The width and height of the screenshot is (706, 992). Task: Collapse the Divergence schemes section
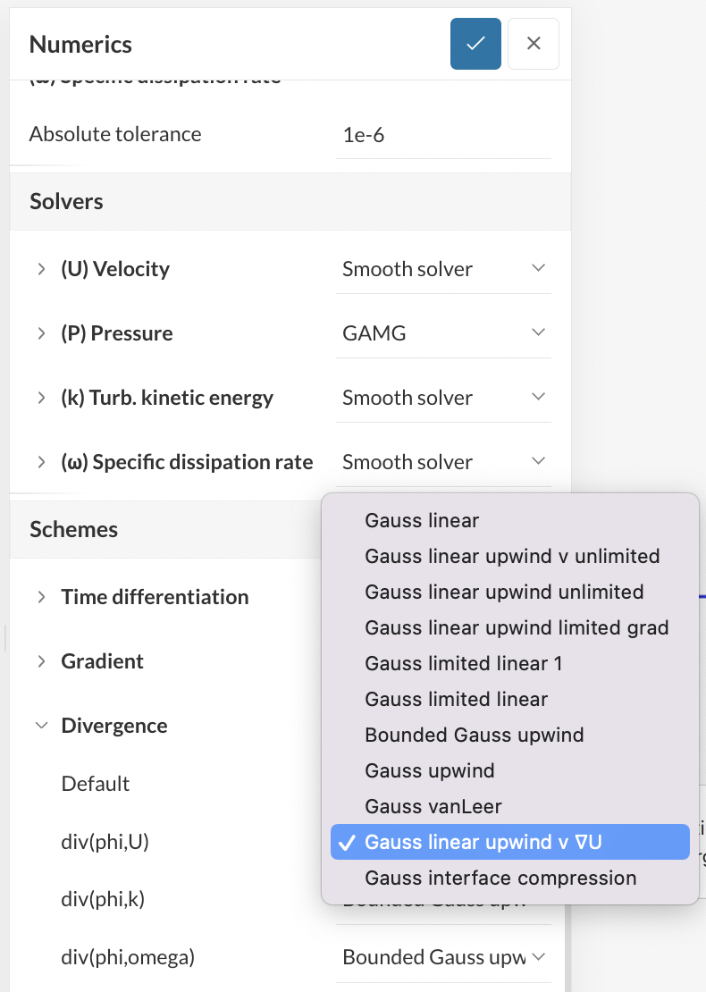click(x=41, y=726)
